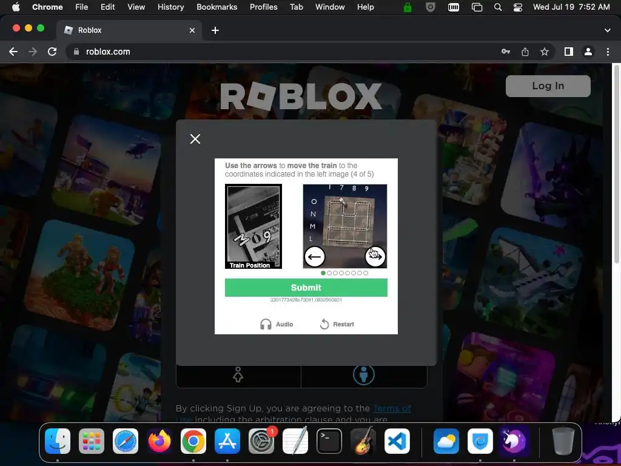Open the Help menu

(365, 7)
